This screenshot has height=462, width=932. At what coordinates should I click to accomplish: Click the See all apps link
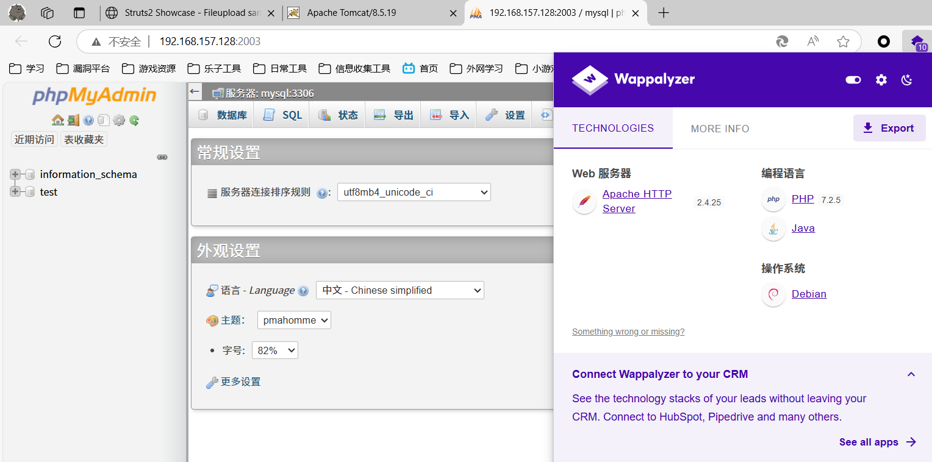point(878,442)
